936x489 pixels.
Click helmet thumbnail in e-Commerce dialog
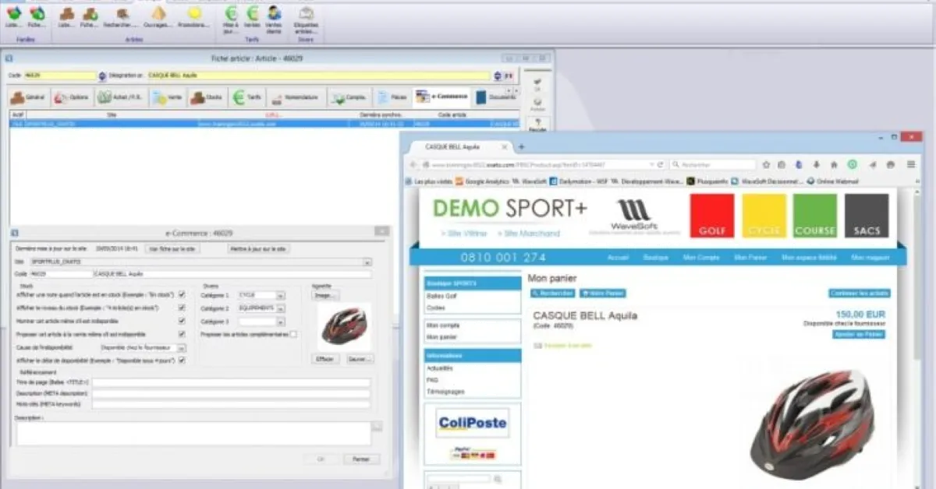(343, 327)
